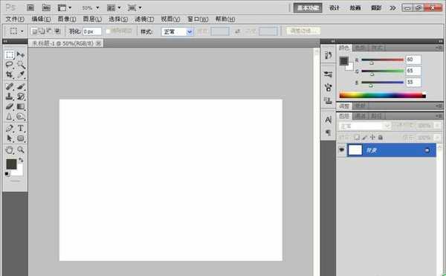
Task: Toggle the anti-alias checkbox in options bar
Action: 108,31
